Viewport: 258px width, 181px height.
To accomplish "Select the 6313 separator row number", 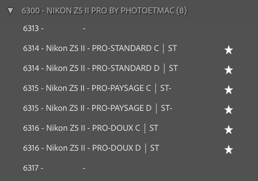I will [x=32, y=28].
